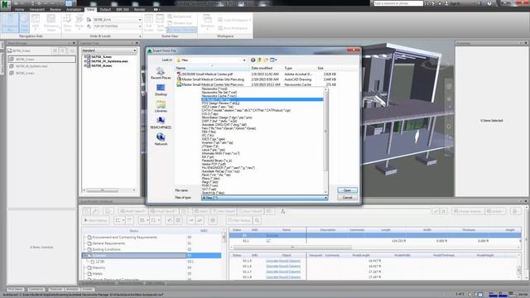The image size is (530, 298).
Task: Open the Animation ribbon tab
Action: point(74,9)
